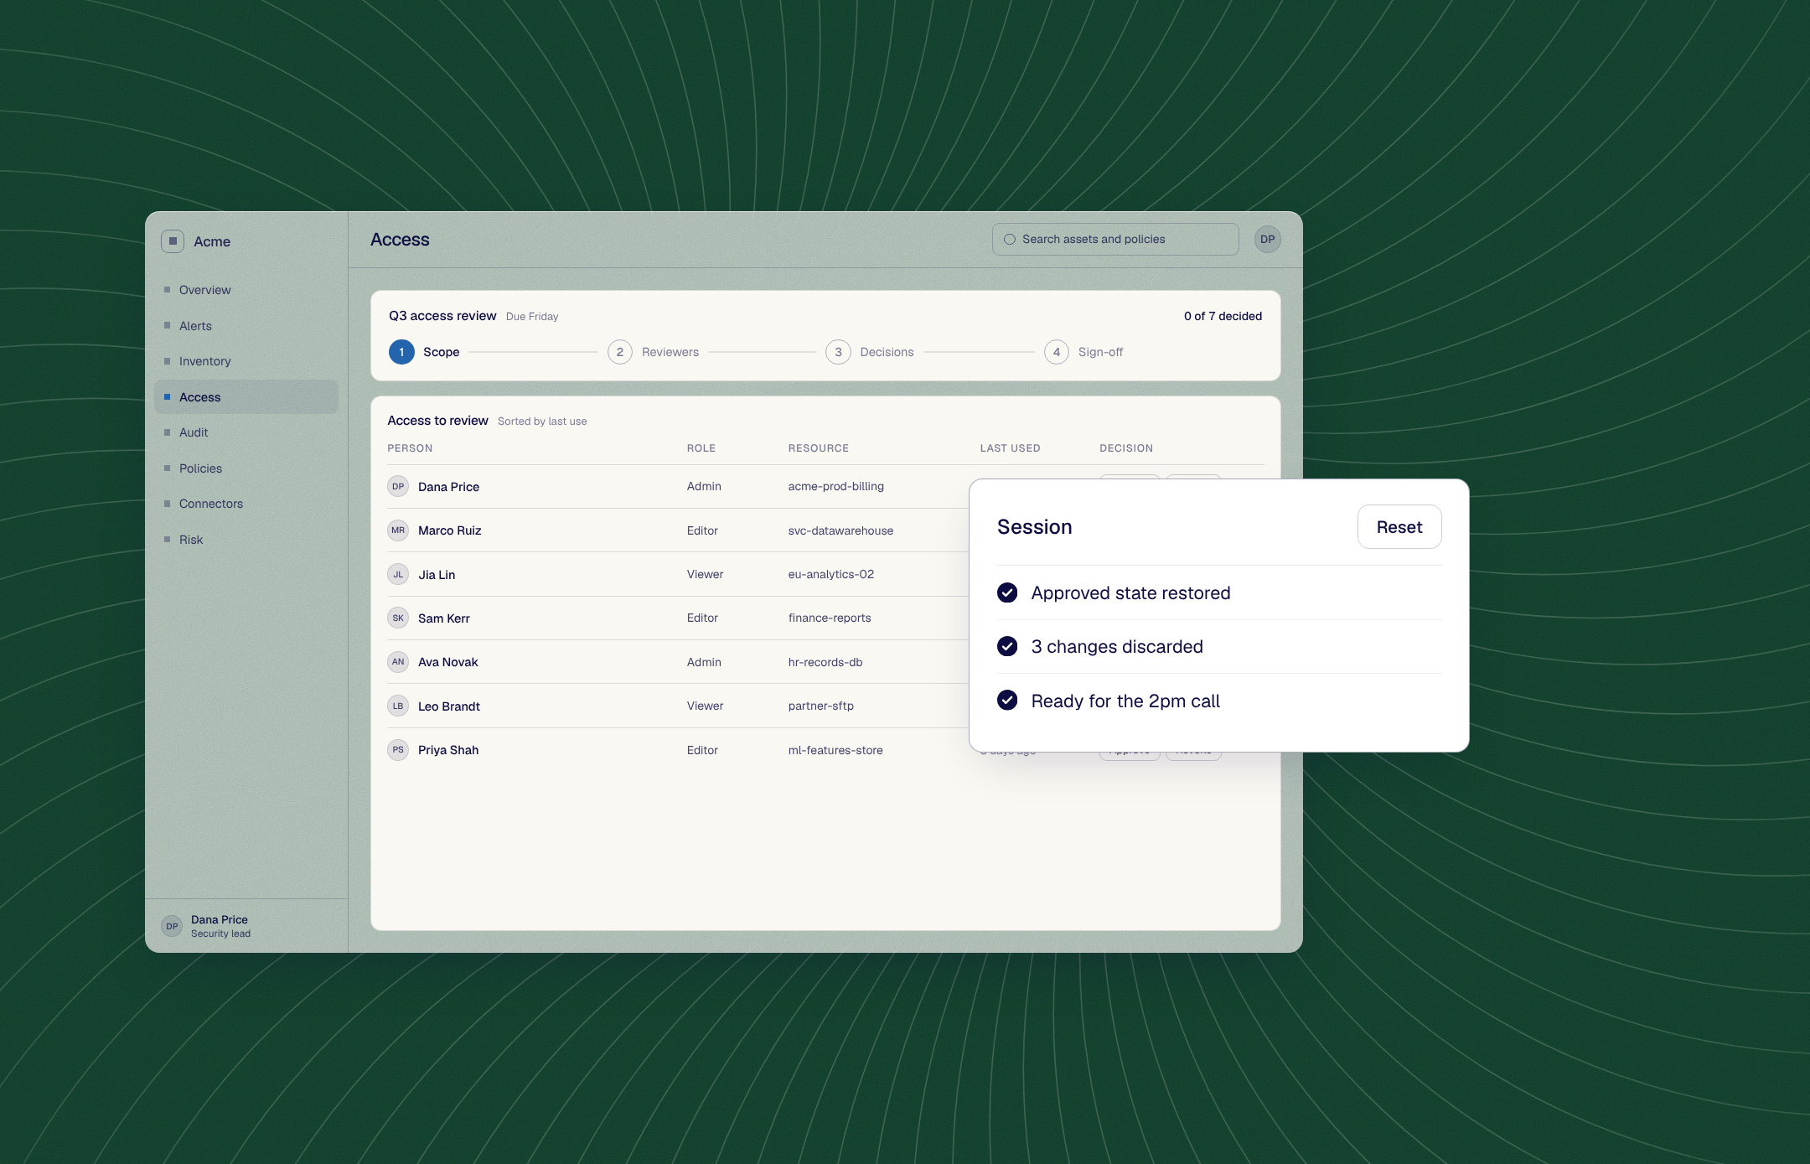Click the DECISION column header
The image size is (1810, 1164).
pos(1126,448)
